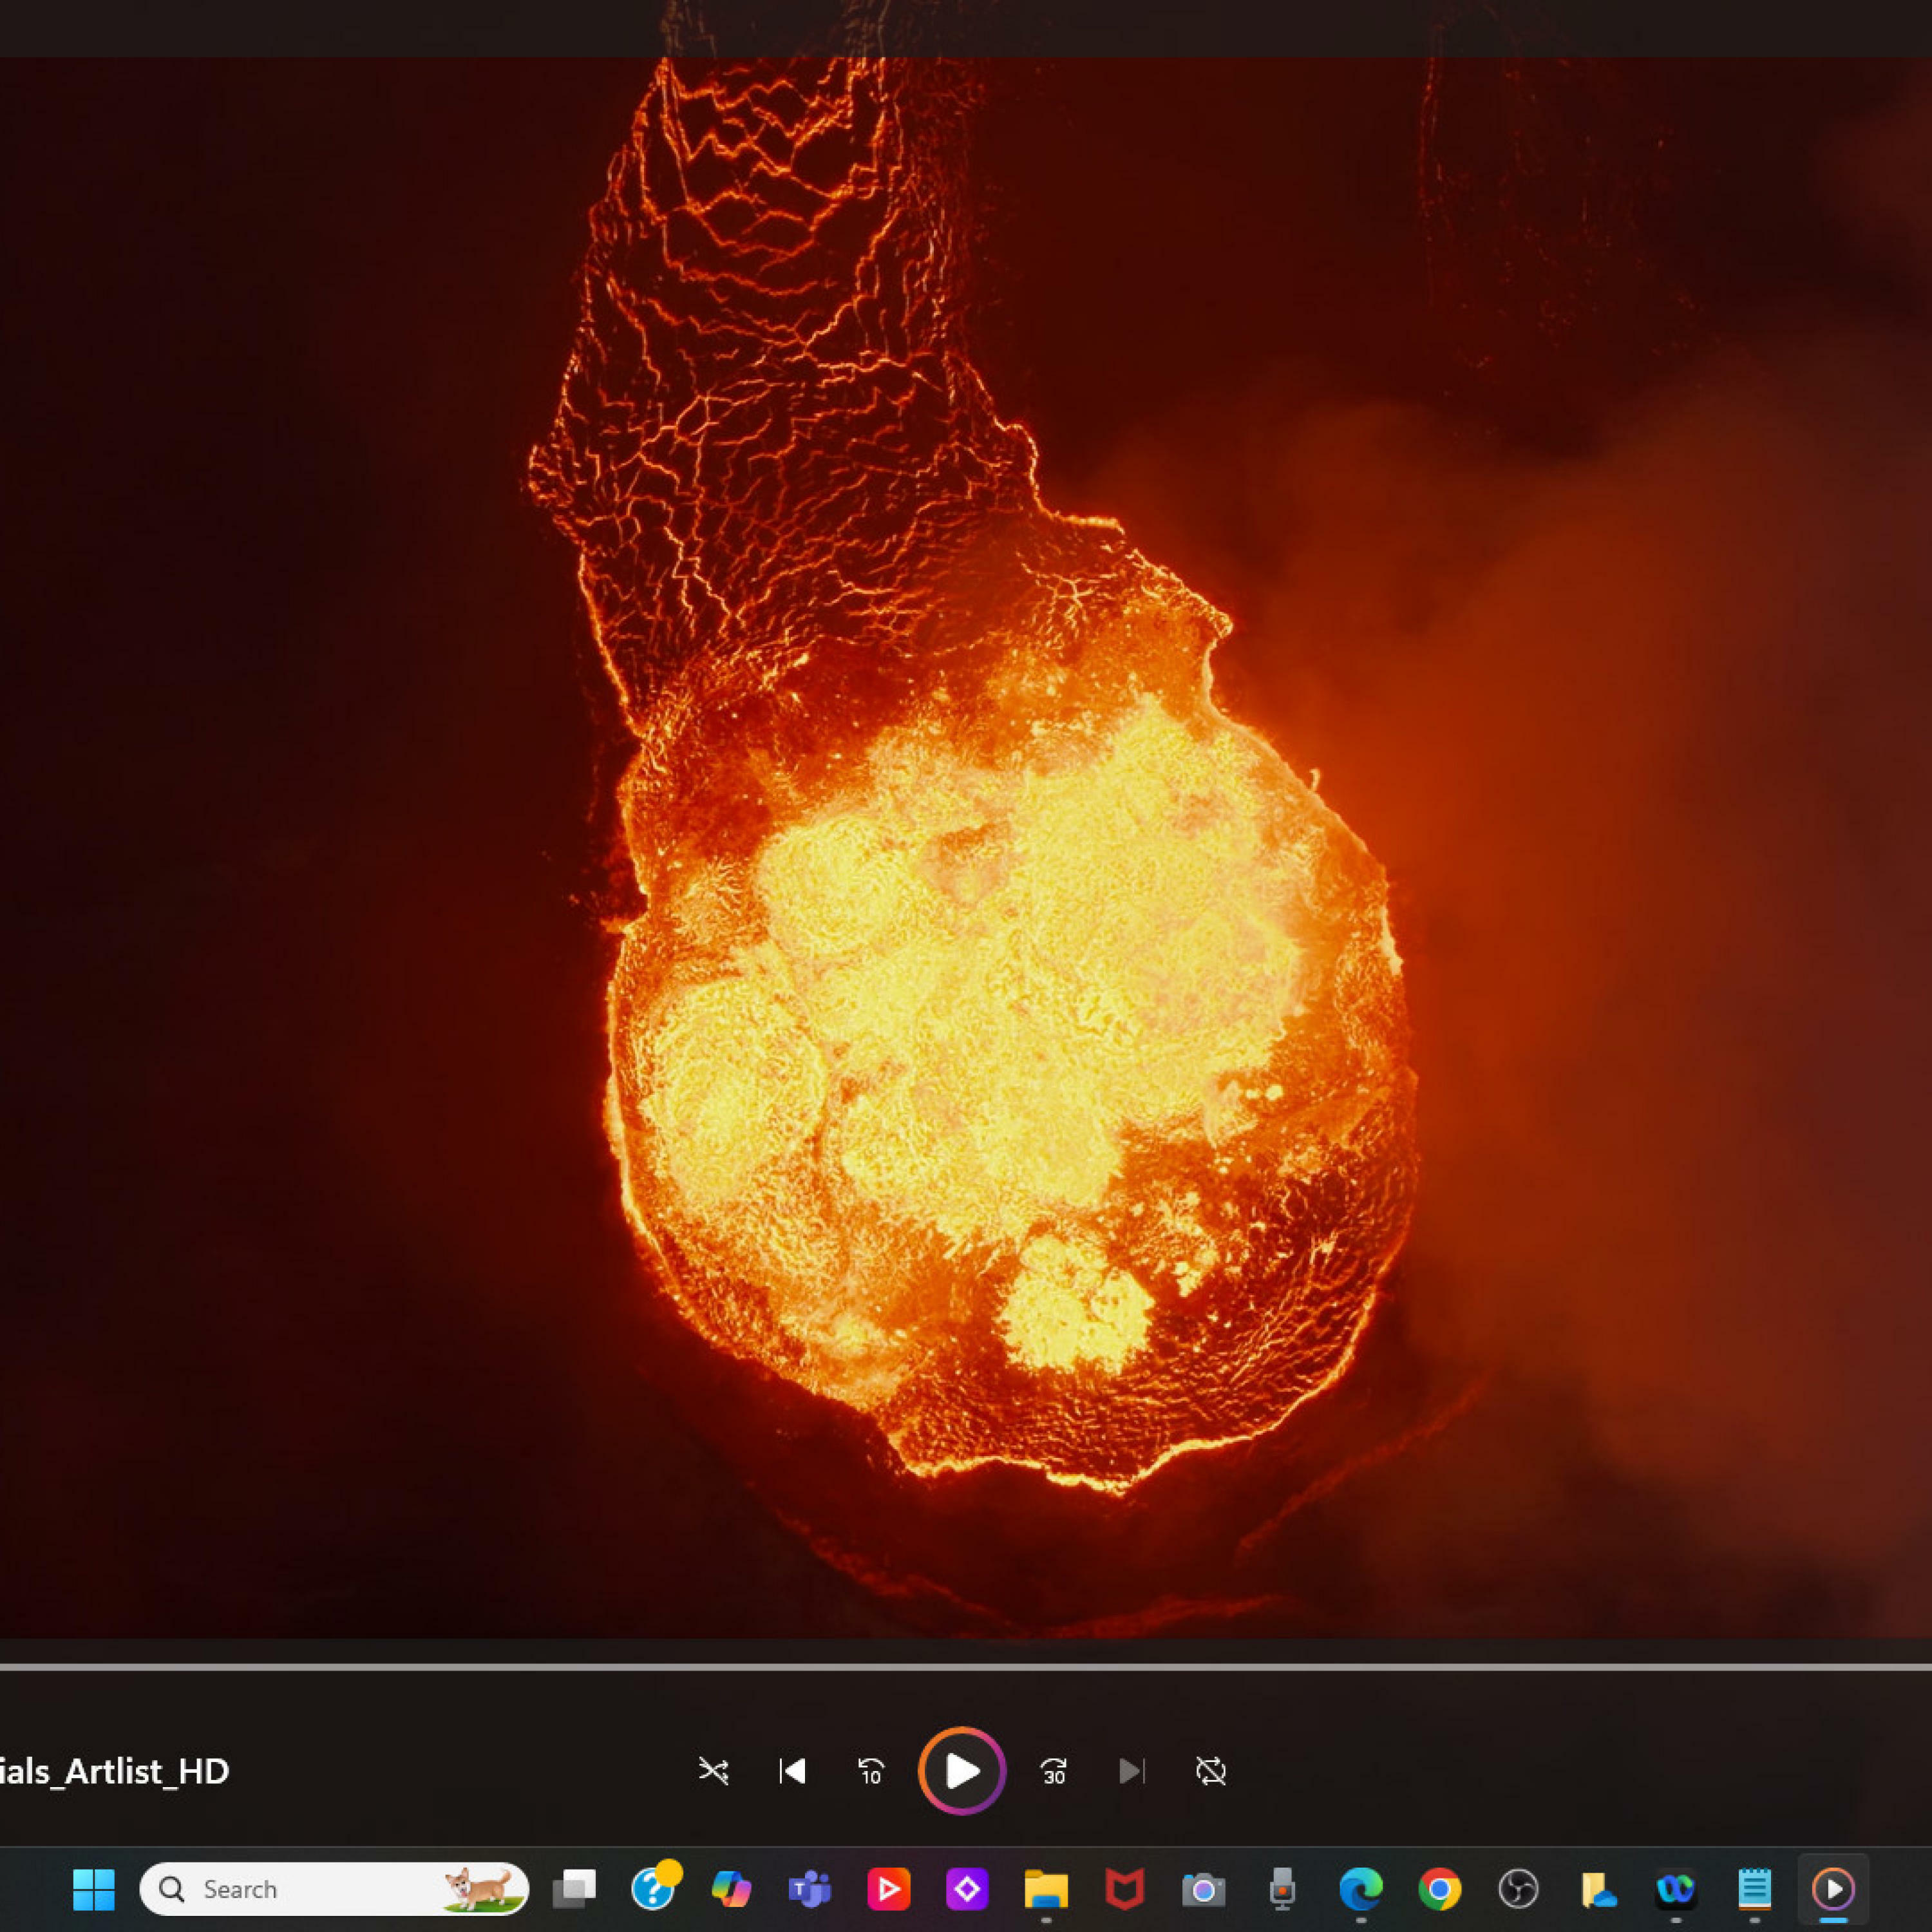Skip back 10 seconds
This screenshot has width=1932, height=1932.
(x=871, y=1771)
